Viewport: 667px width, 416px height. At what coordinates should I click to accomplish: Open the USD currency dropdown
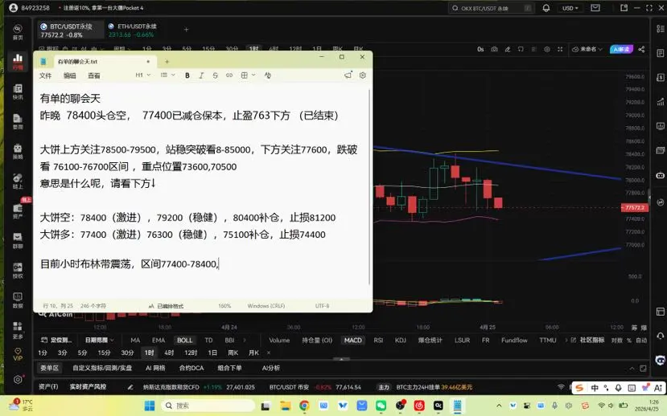(x=570, y=8)
